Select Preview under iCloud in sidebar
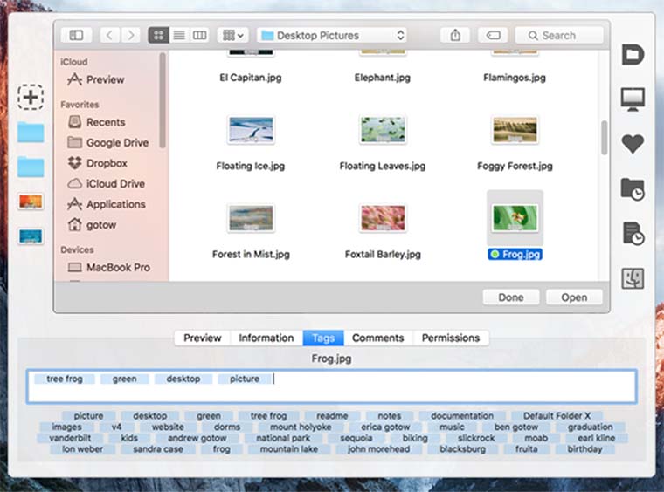This screenshot has width=664, height=492. [96, 79]
